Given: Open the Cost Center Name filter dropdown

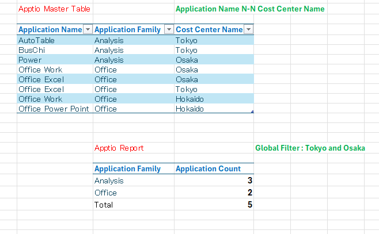Looking at the screenshot, I should 249,30.
